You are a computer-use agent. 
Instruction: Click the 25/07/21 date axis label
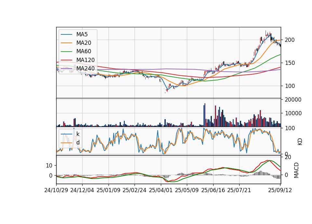pos(239,190)
